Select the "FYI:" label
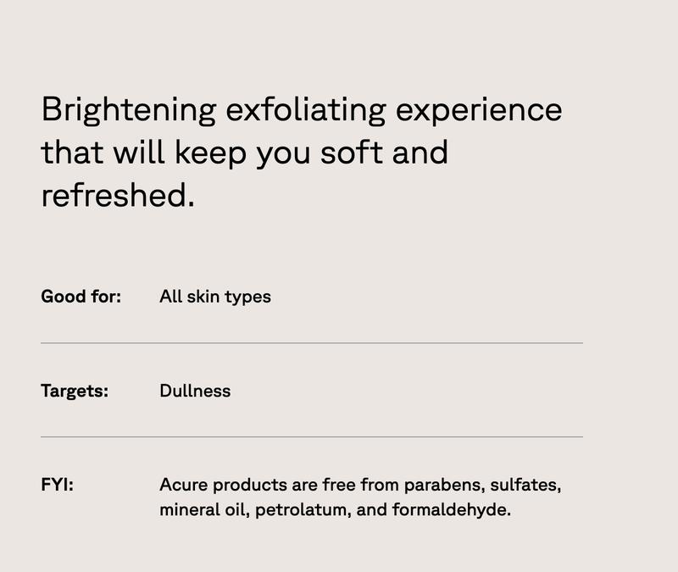This screenshot has width=678, height=572. click(x=57, y=486)
